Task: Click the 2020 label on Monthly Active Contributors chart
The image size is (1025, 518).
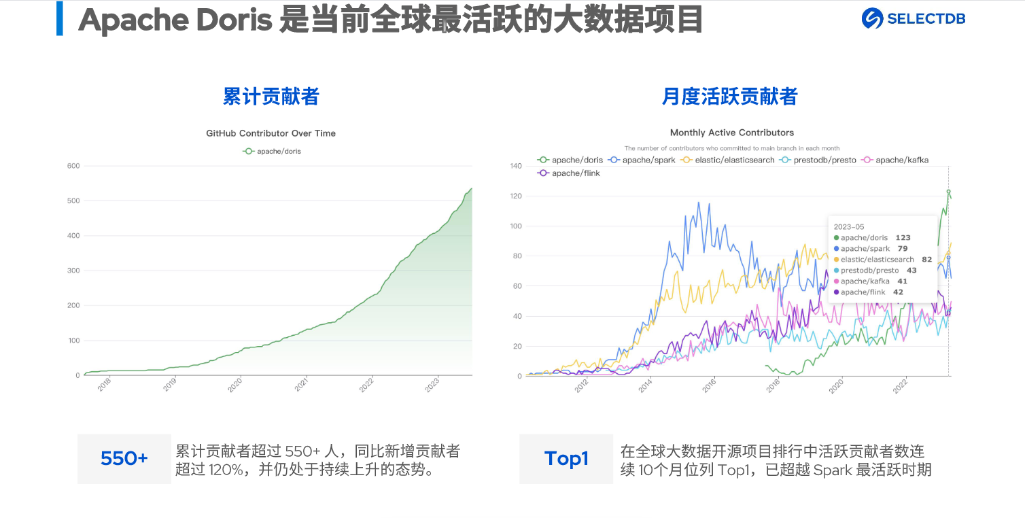Action: tap(837, 386)
